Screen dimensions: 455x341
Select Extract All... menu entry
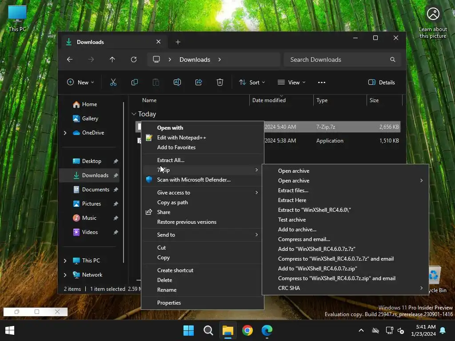click(x=203, y=160)
